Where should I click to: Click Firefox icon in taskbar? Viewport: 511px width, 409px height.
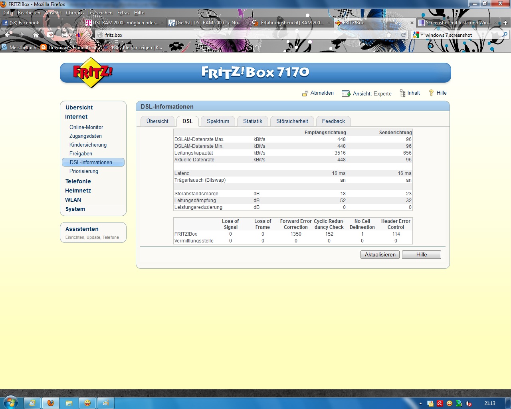pyautogui.click(x=51, y=403)
